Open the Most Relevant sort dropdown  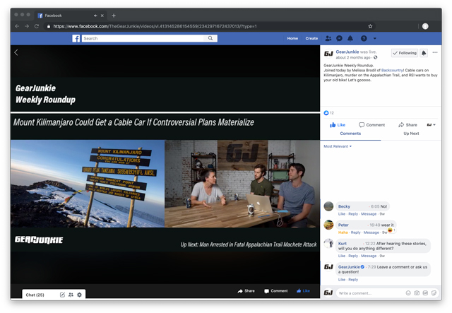coord(338,146)
